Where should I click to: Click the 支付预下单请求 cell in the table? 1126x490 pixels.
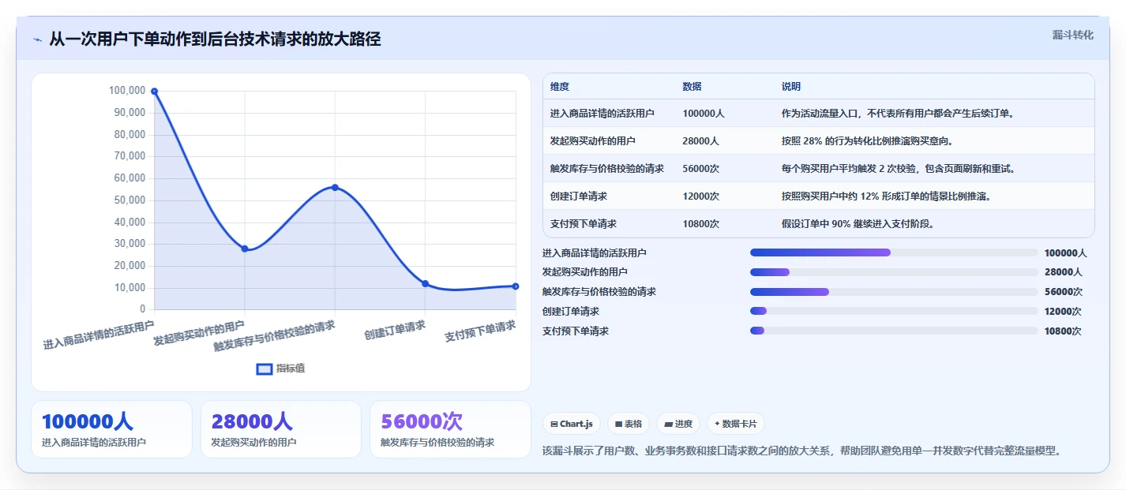[x=584, y=224]
